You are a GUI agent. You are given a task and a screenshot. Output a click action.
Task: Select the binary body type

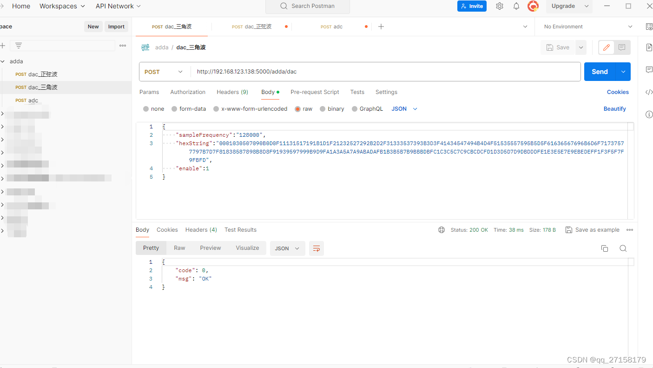click(x=332, y=108)
